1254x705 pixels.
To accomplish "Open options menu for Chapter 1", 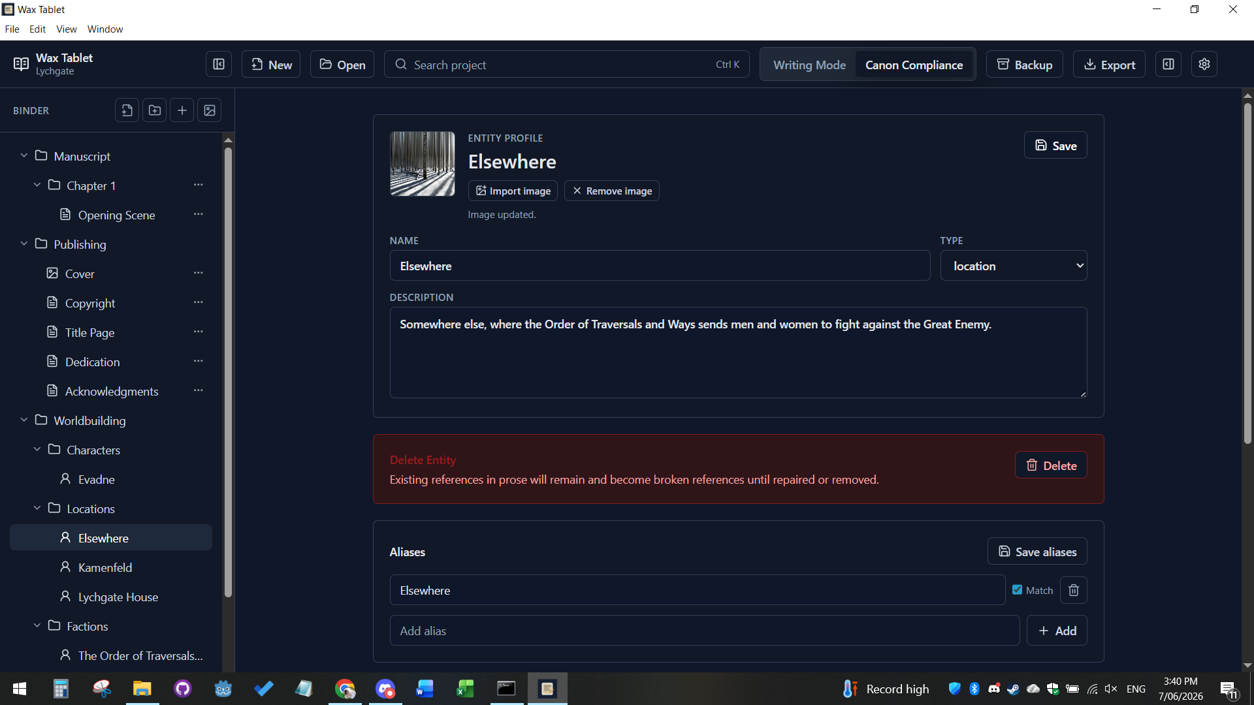I will [199, 185].
